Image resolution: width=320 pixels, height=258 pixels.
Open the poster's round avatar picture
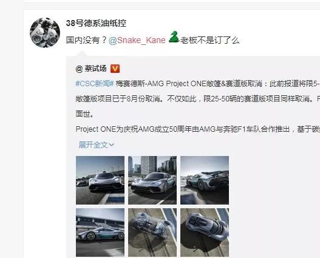[x=45, y=33]
